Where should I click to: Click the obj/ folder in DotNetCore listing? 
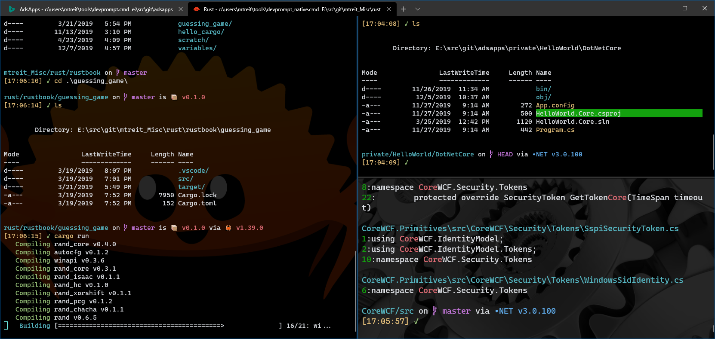(x=544, y=97)
